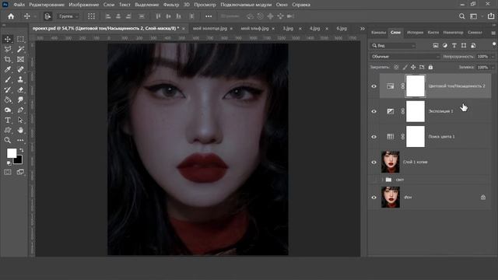Toggle lock transparent pixels
Viewport: 498px width, 280px height.
(396, 68)
